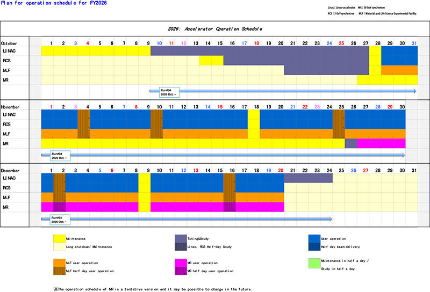Click the December 9 yellow MR maintenance cell
430x292 pixels.
tap(145, 207)
